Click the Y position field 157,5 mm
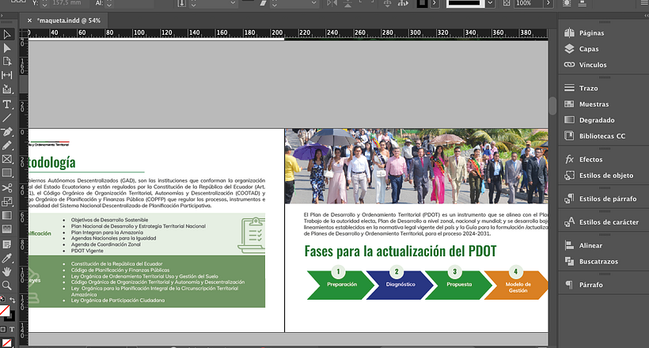This screenshot has width=649, height=348. pos(70,3)
